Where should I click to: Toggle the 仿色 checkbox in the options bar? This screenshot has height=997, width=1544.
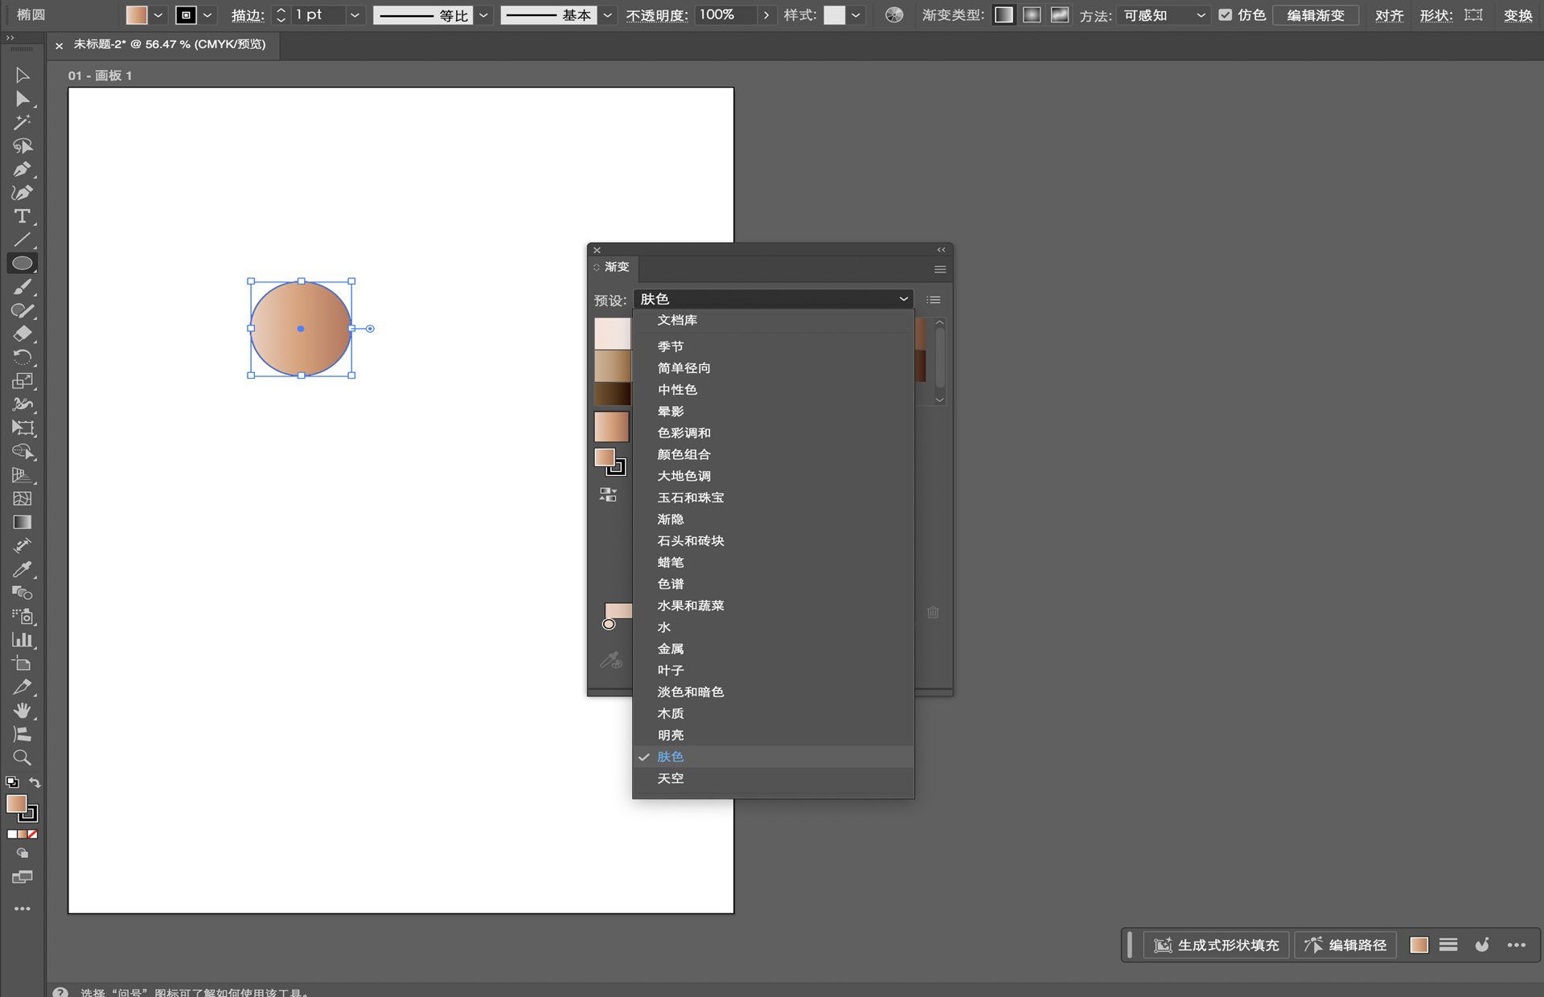[1226, 14]
